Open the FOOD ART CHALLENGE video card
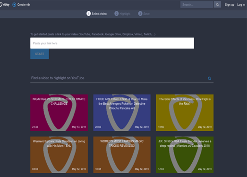 122,113
